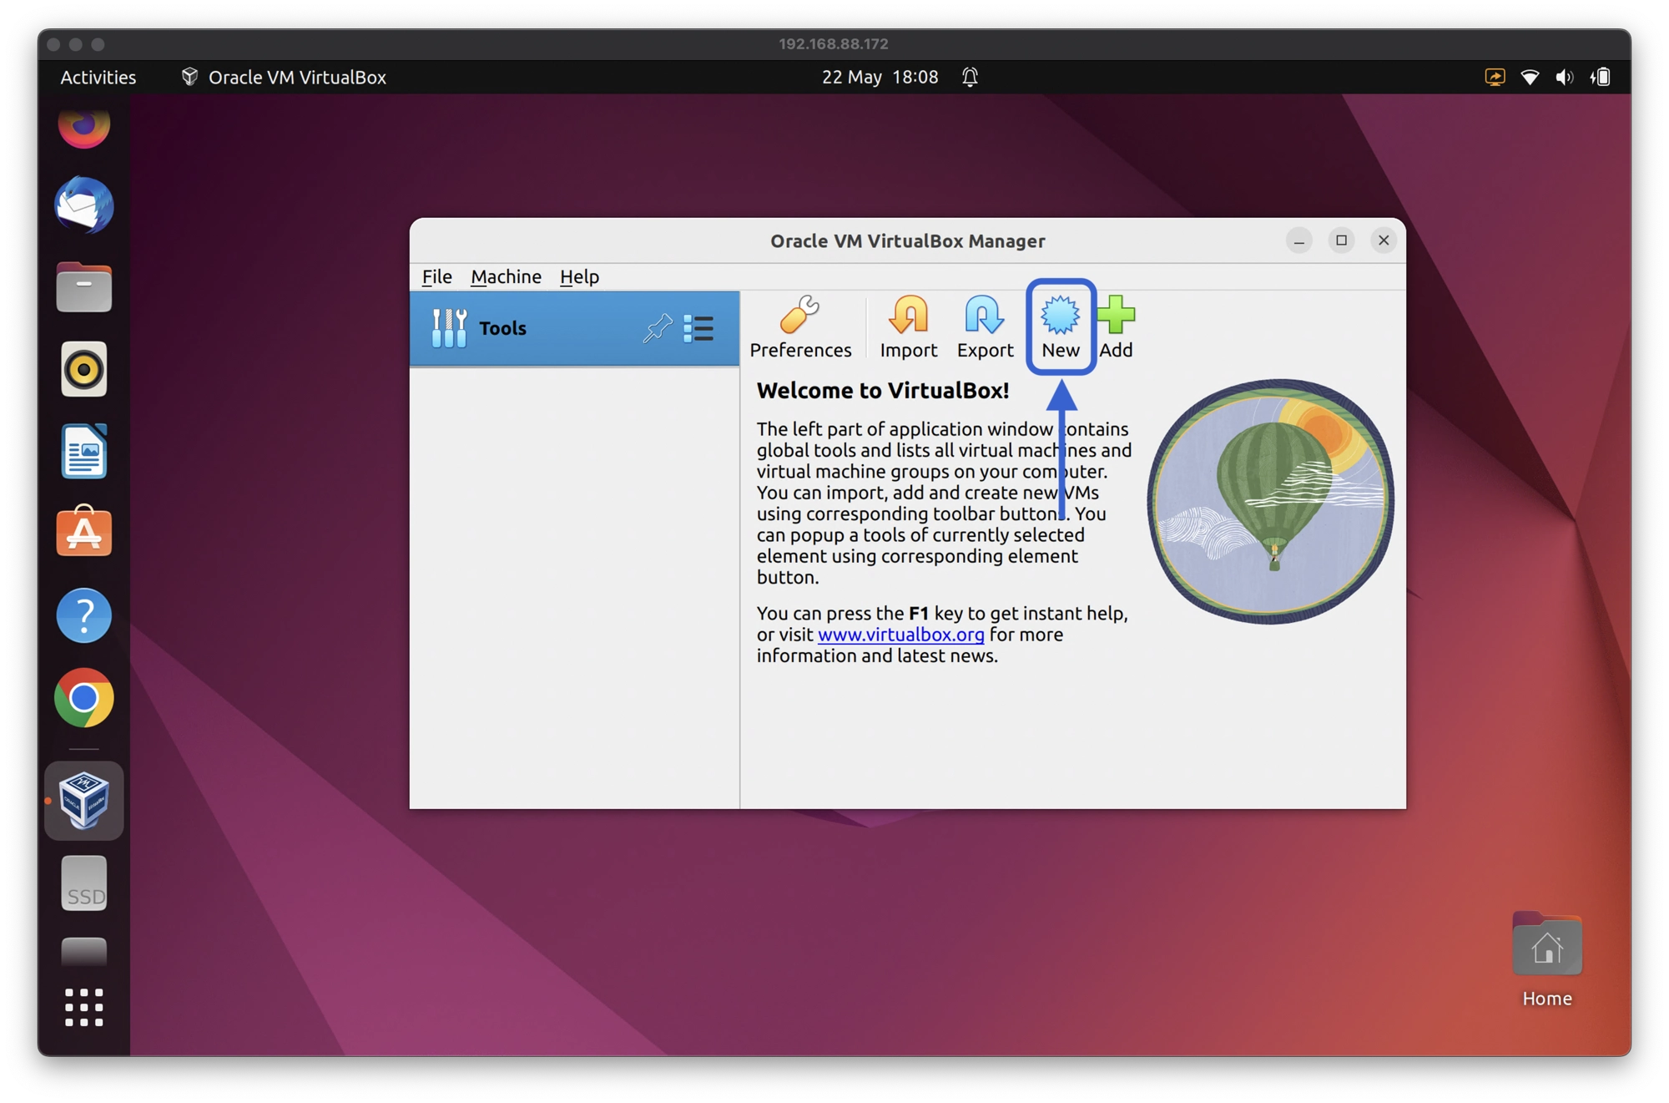Open LibreOffice Writer from the dock

(x=83, y=451)
